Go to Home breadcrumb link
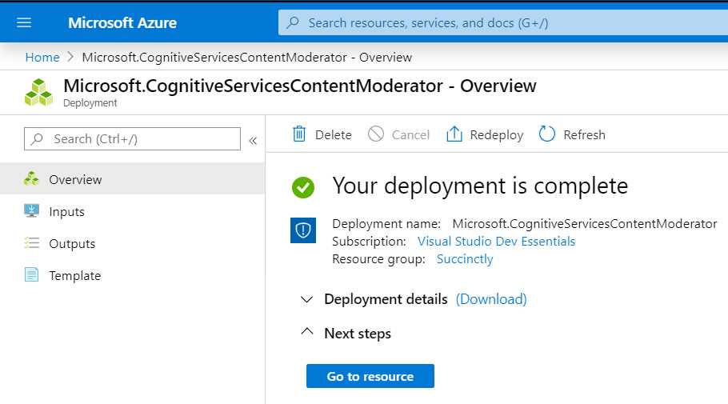This screenshot has height=404, width=728. [42, 57]
